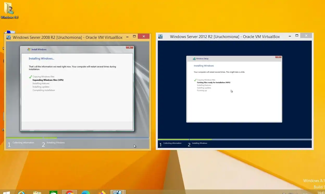Open the Windows Store taskbar icon
Screen dimensions: 325x194
[x=53, y=192]
